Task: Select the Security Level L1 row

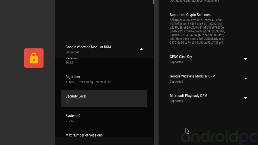Action: click(x=104, y=98)
